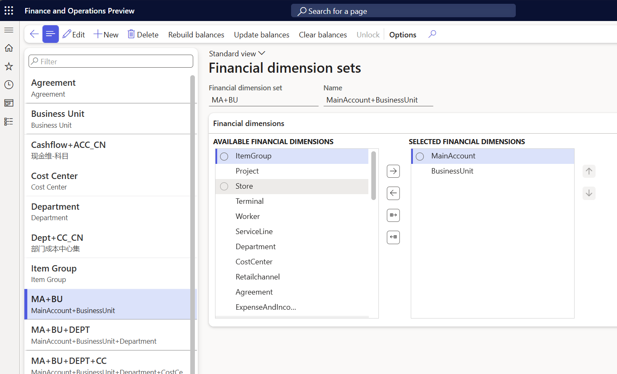This screenshot has width=617, height=374.
Task: Click inside the Filter search field
Action: 110,61
